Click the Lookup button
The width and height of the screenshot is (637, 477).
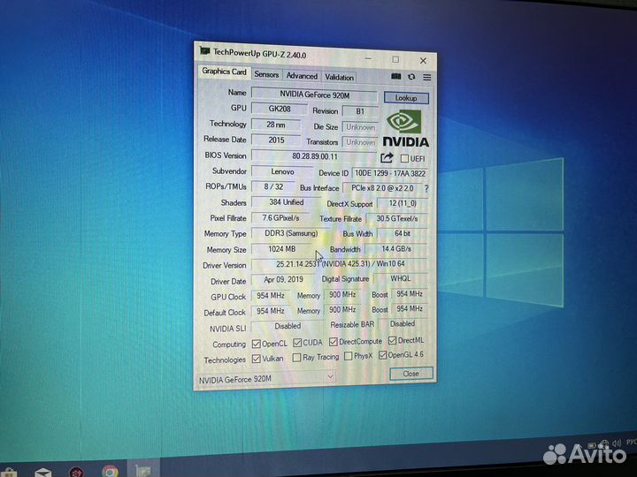[406, 98]
